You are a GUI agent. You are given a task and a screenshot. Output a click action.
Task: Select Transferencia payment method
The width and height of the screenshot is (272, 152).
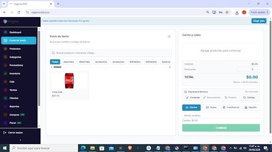tap(231, 107)
